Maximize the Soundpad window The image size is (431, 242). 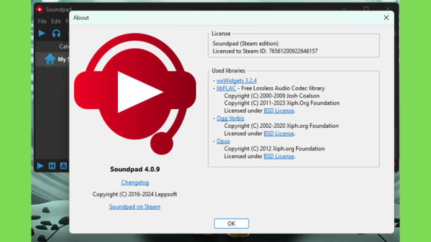366,9
